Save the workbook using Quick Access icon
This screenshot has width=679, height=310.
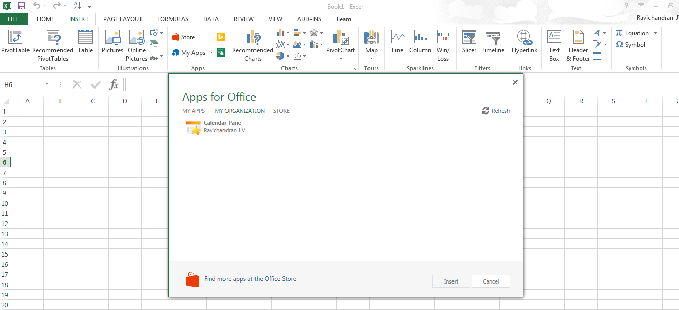[x=21, y=6]
